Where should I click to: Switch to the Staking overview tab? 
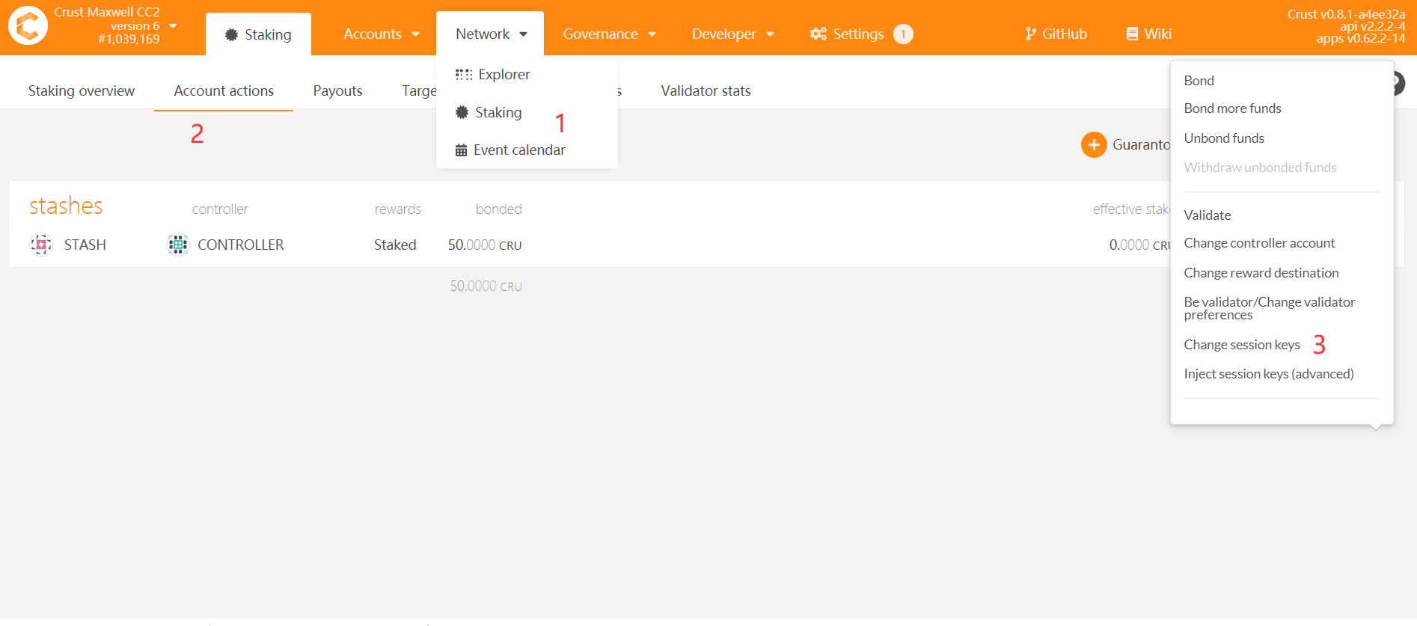(x=82, y=90)
